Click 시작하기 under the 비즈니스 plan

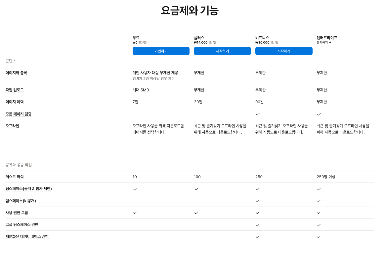coord(284,51)
